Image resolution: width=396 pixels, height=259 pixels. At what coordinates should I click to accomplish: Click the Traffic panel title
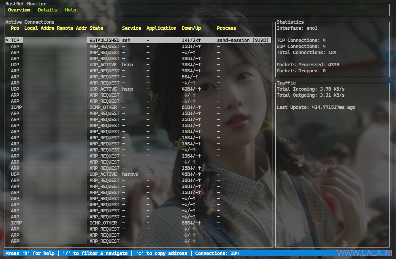[286, 83]
